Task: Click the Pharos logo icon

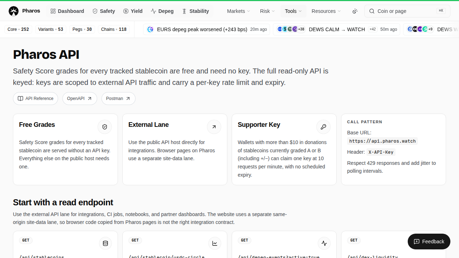Action: pos(14,11)
